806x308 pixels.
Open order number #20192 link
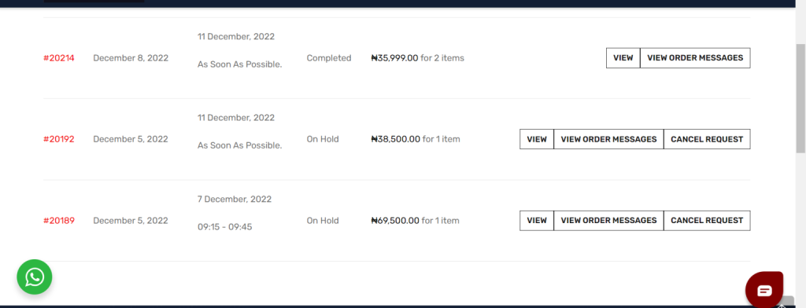click(x=58, y=139)
